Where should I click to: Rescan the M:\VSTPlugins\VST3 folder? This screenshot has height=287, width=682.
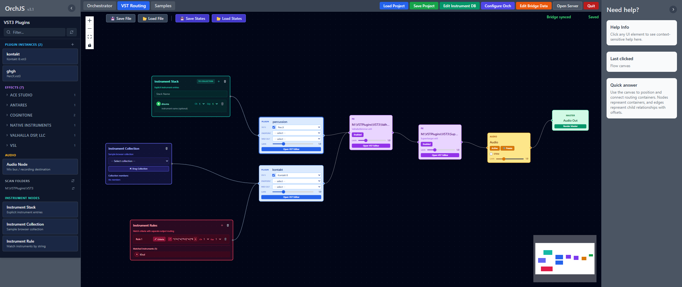[x=73, y=188]
